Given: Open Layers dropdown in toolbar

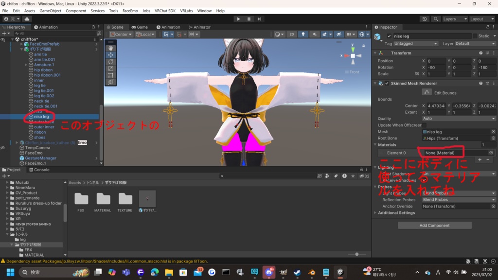Looking at the screenshot, I should point(455,19).
